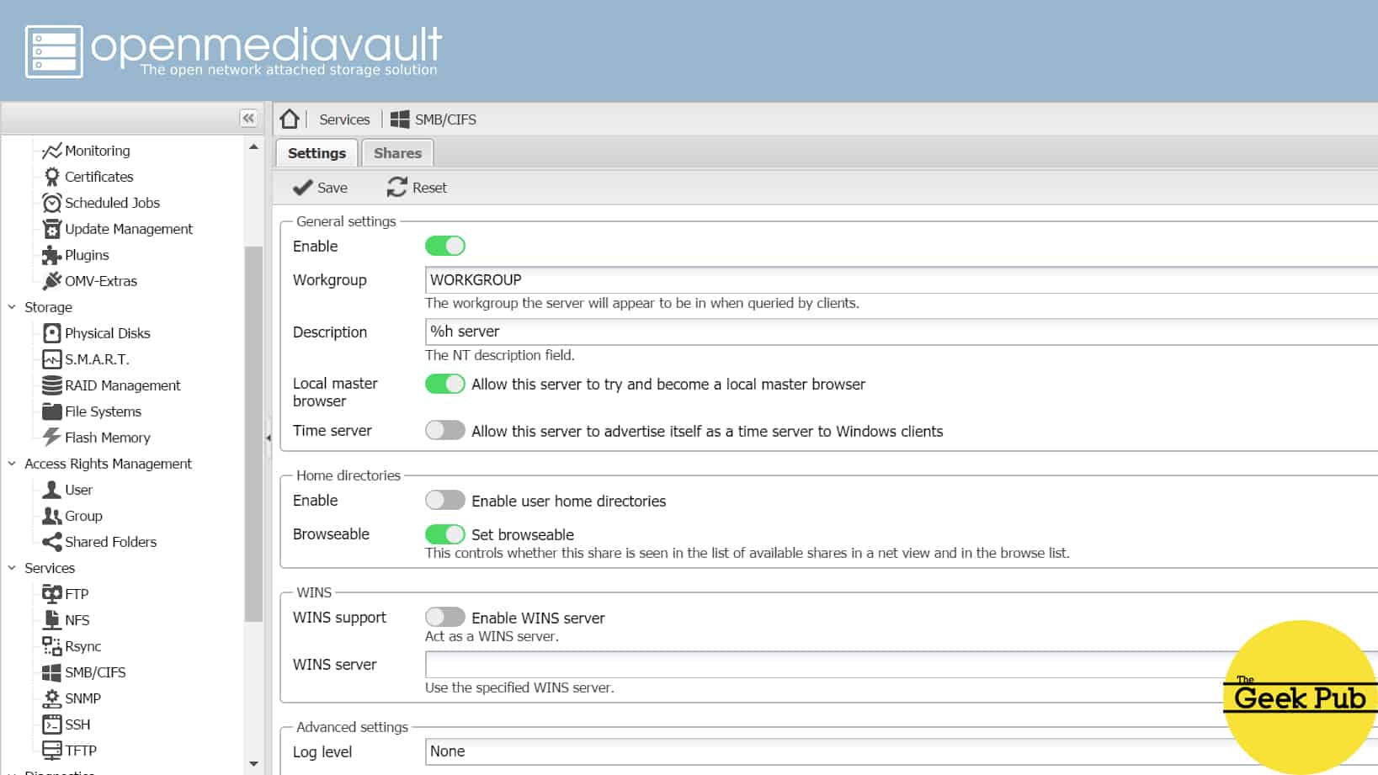This screenshot has height=775, width=1378.
Task: Switch to the Shares tab
Action: click(x=397, y=153)
